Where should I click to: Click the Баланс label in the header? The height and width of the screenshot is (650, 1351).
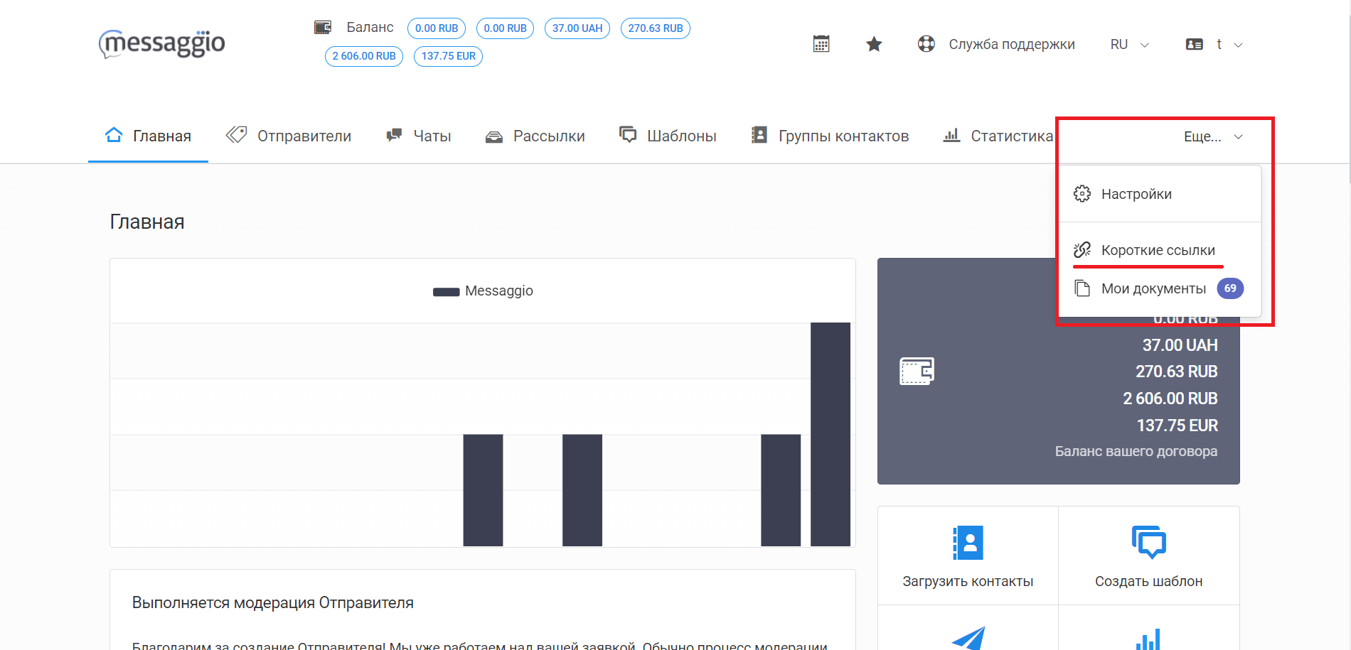click(x=370, y=28)
